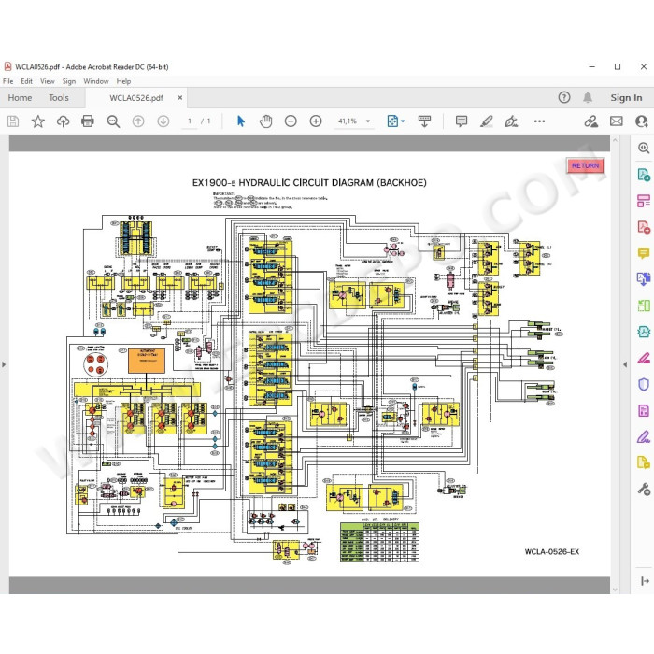This screenshot has height=654, width=654.
Task: Select the WCLA0526.pdf document tab
Action: click(x=136, y=98)
